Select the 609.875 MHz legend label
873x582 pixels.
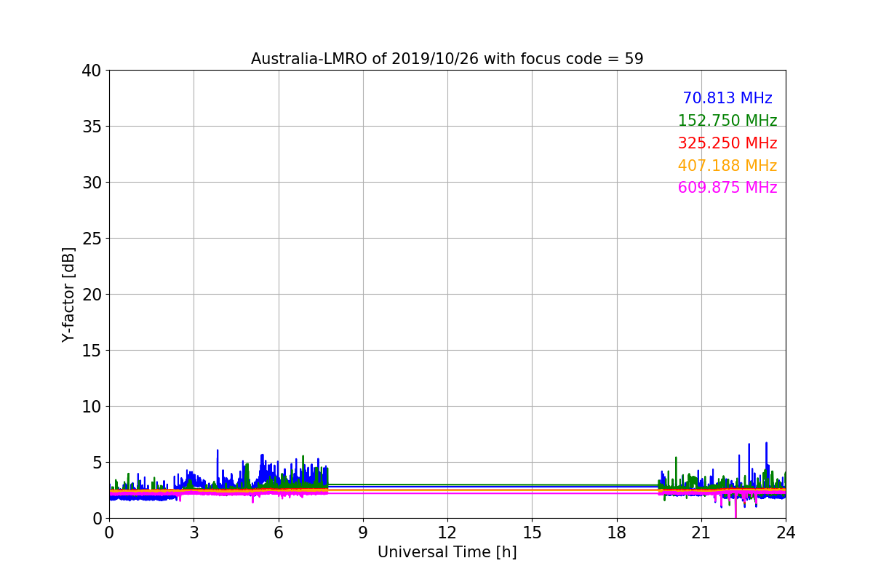727,188
